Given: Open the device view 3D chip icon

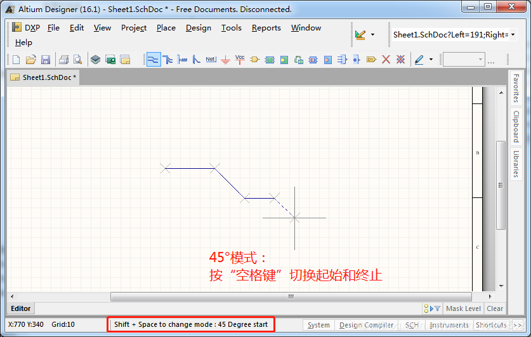Looking at the screenshot, I should point(96,60).
